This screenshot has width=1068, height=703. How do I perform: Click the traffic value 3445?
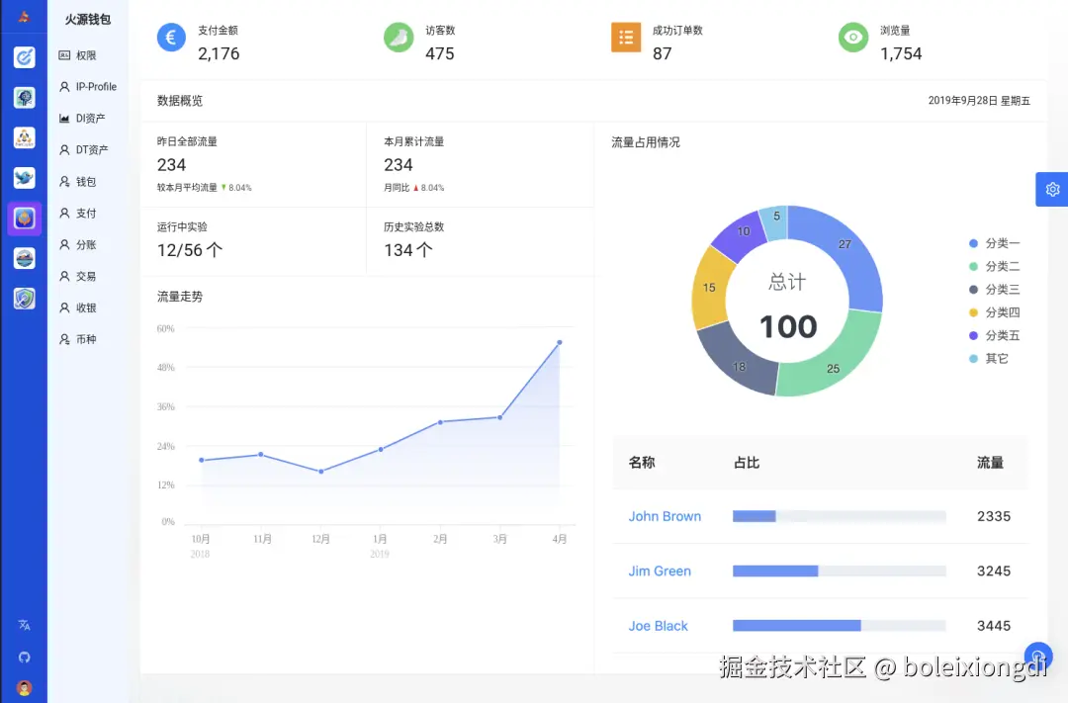[994, 625]
